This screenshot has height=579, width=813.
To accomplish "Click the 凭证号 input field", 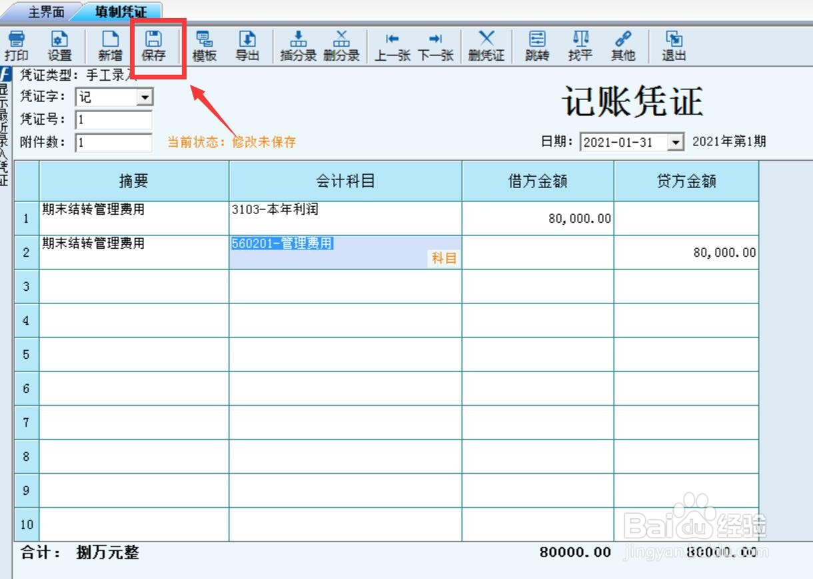I will (114, 120).
